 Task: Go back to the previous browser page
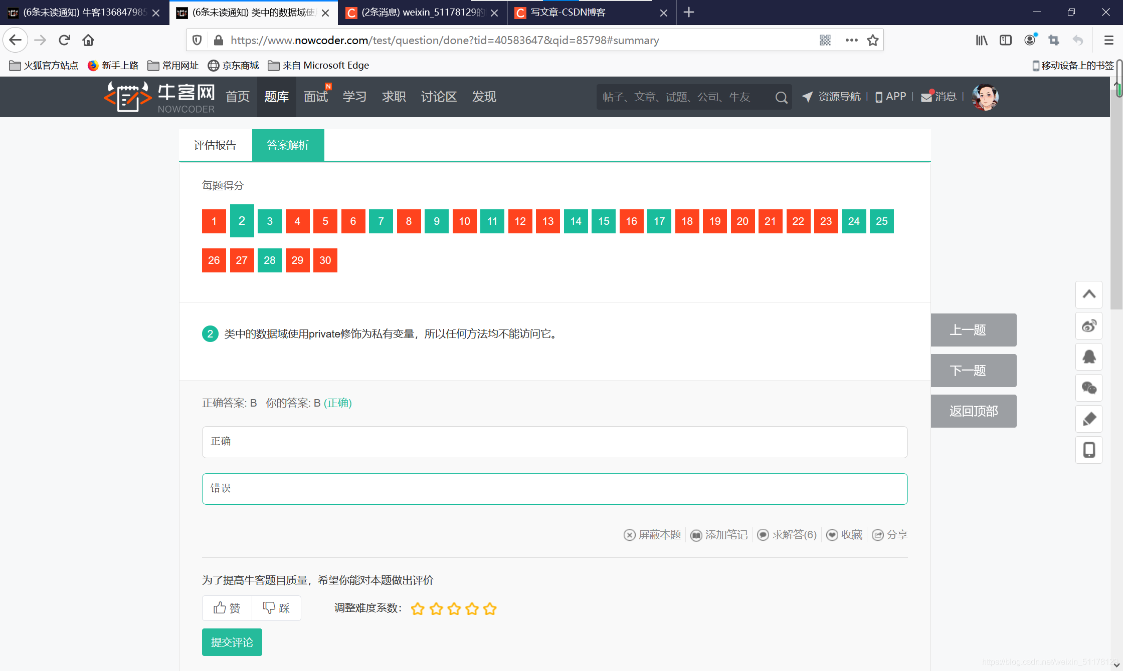[x=16, y=40]
